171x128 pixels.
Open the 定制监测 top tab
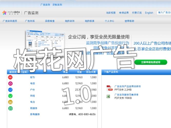pyautogui.click(x=57, y=5)
